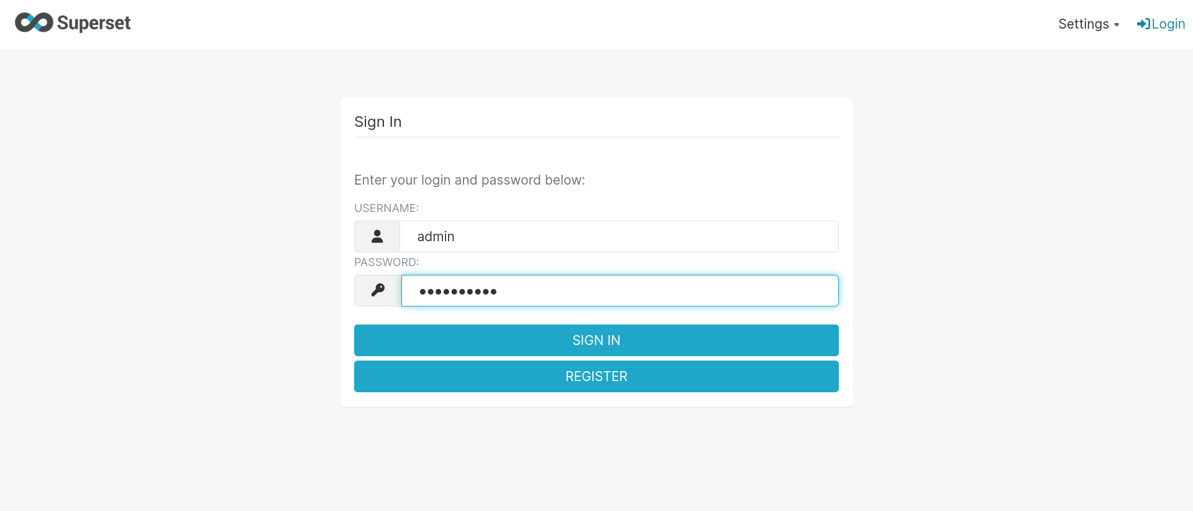Screen dimensions: 1193x511
Task: Click the user silhouette icon
Action: [x=377, y=237]
